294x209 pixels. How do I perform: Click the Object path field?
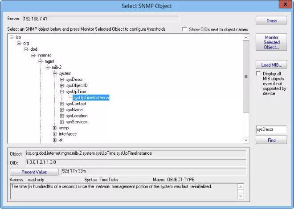click(x=136, y=153)
